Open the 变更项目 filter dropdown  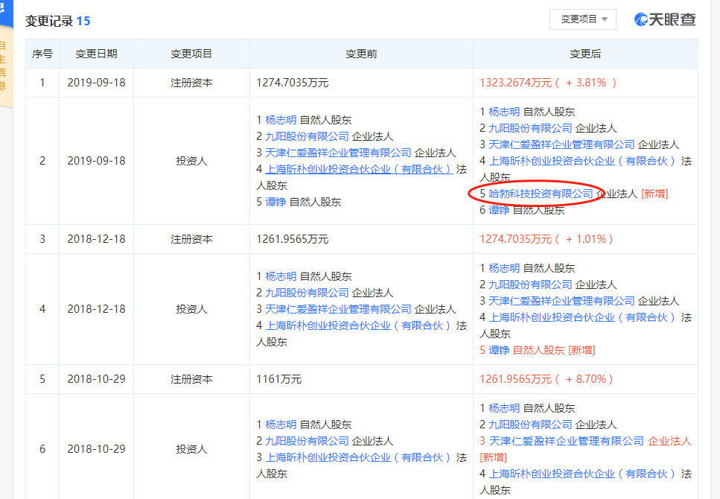582,19
